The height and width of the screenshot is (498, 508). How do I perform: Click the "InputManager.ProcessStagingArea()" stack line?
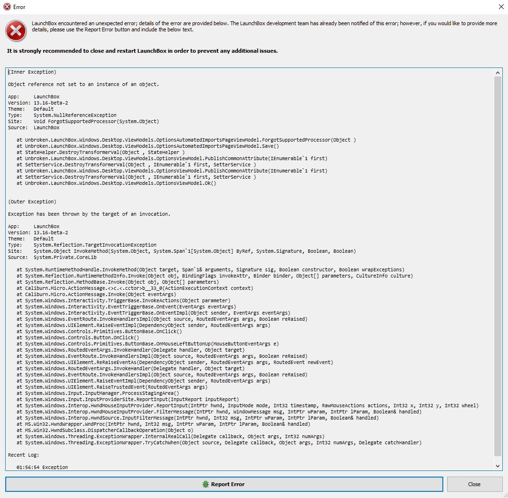tap(98, 393)
